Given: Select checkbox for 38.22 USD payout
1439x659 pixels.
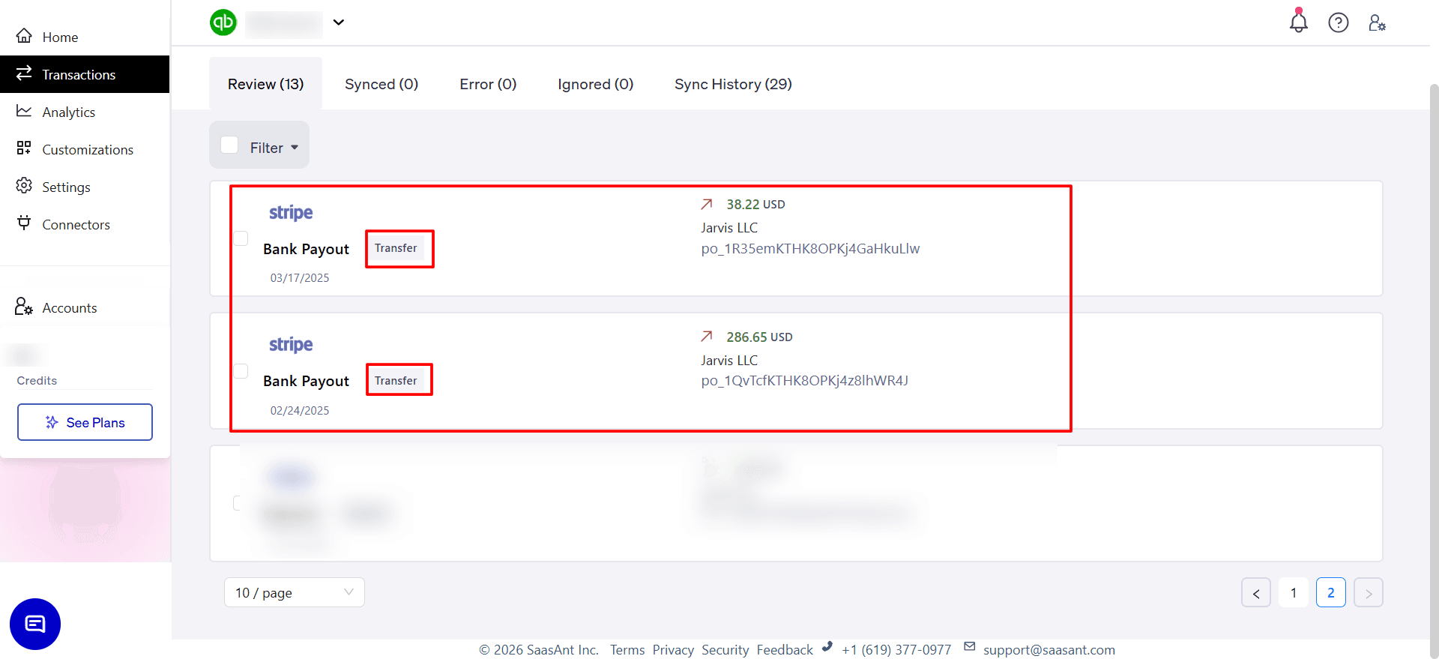Looking at the screenshot, I should coord(241,238).
